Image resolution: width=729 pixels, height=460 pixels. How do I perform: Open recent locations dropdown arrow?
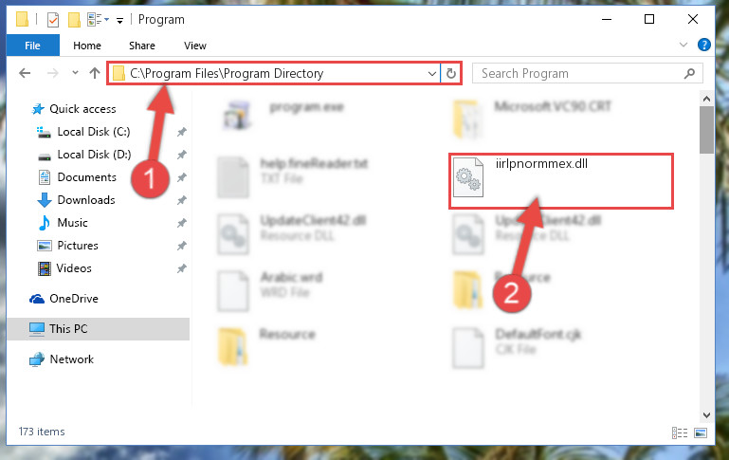(75, 73)
